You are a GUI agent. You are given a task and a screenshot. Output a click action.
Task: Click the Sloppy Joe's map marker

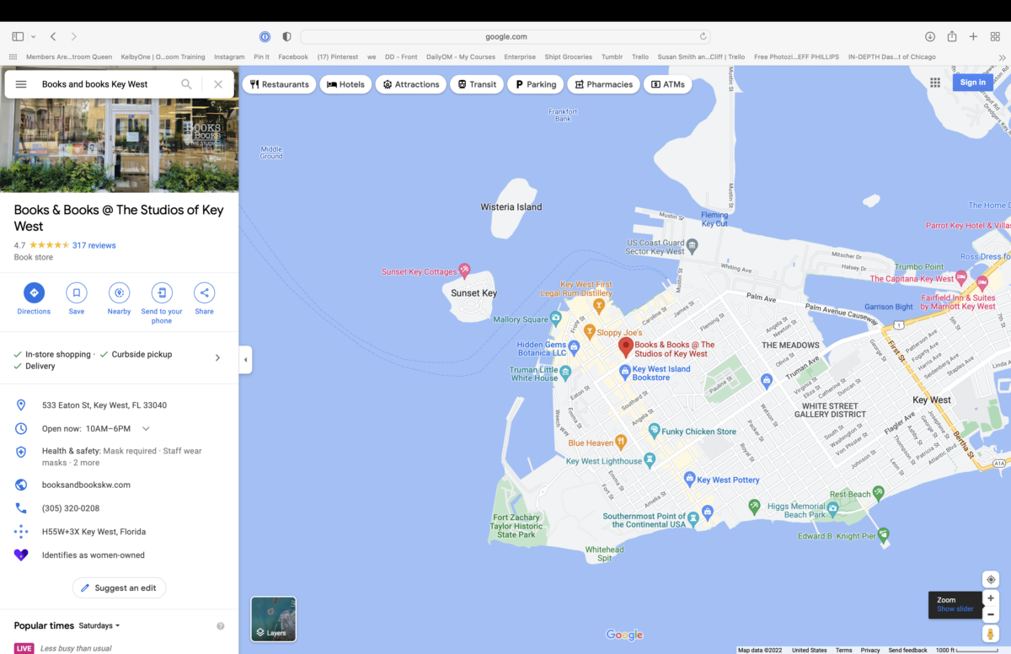click(590, 331)
